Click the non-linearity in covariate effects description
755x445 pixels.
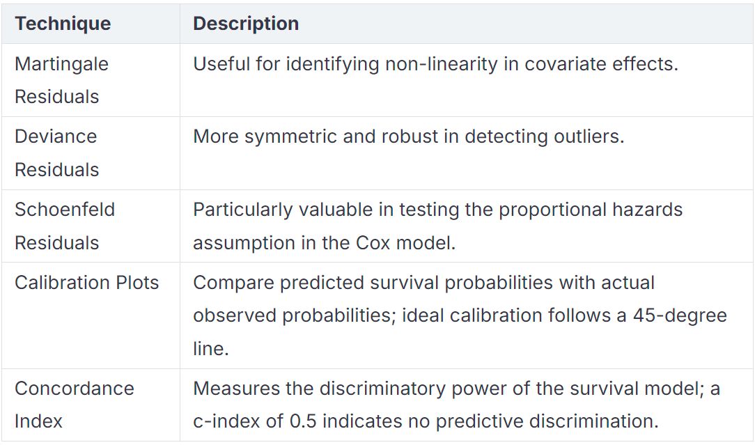click(x=435, y=64)
